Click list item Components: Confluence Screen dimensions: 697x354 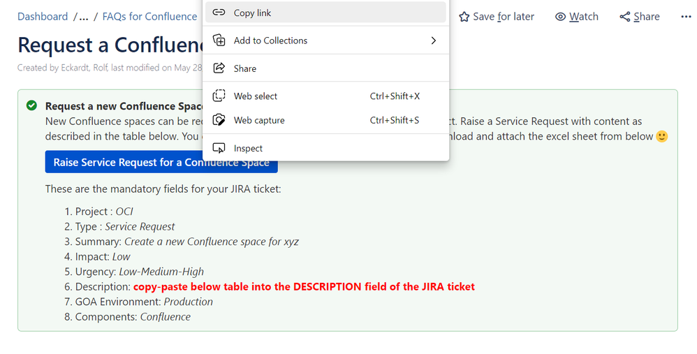point(133,317)
